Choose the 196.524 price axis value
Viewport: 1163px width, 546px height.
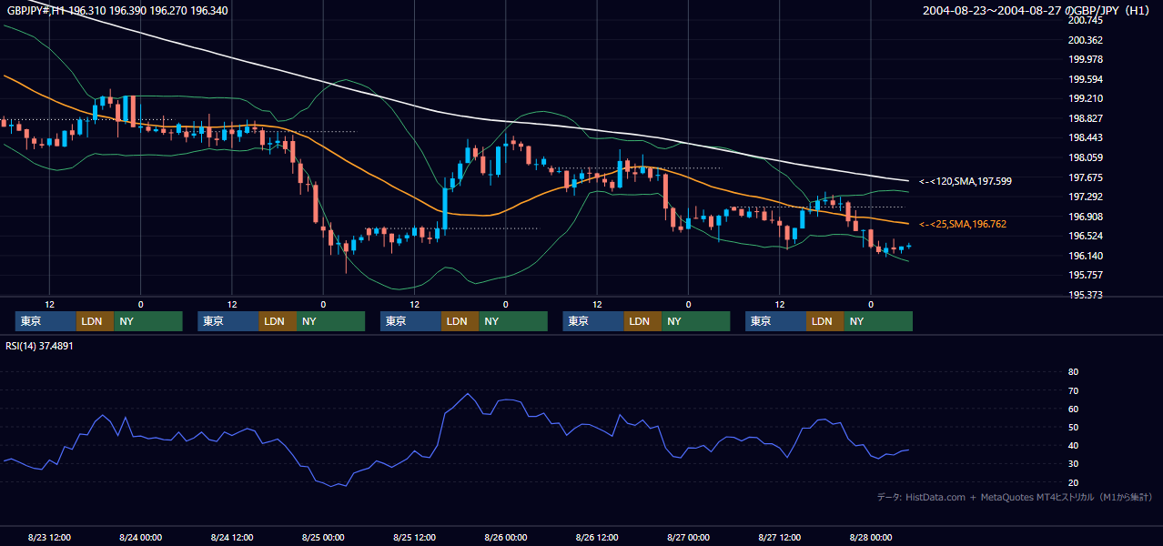[1086, 236]
